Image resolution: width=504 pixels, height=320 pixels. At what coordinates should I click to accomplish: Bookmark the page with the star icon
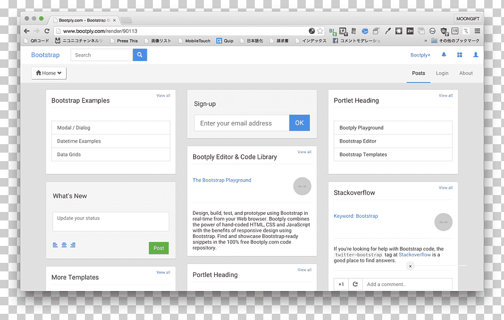pos(320,31)
